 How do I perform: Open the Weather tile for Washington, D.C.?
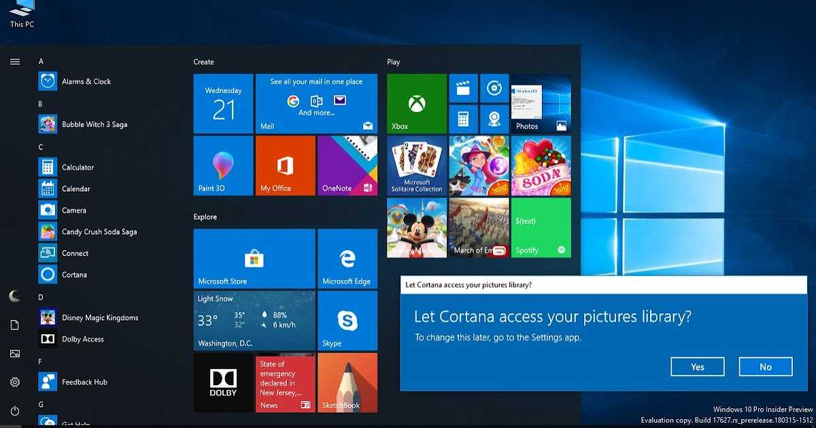[x=254, y=321]
